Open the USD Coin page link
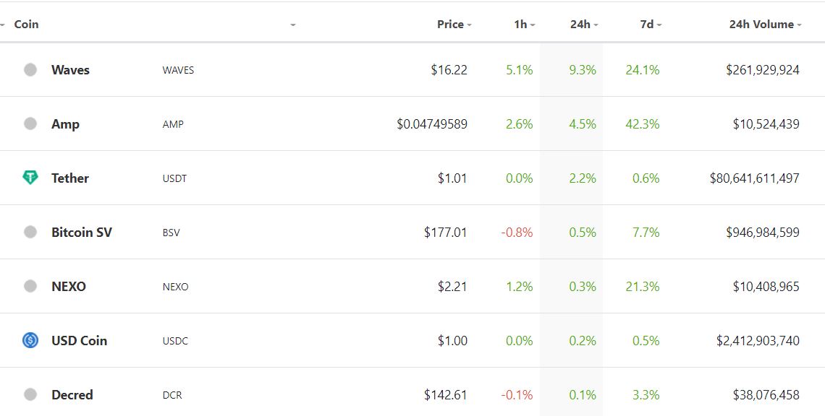 pos(79,340)
